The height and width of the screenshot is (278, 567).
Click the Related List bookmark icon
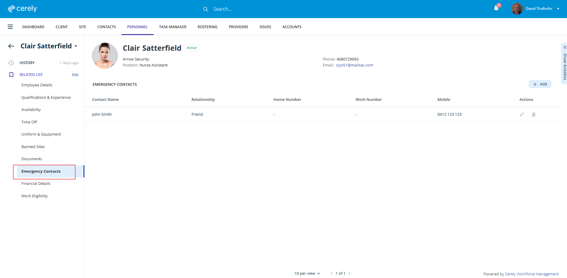(11, 75)
